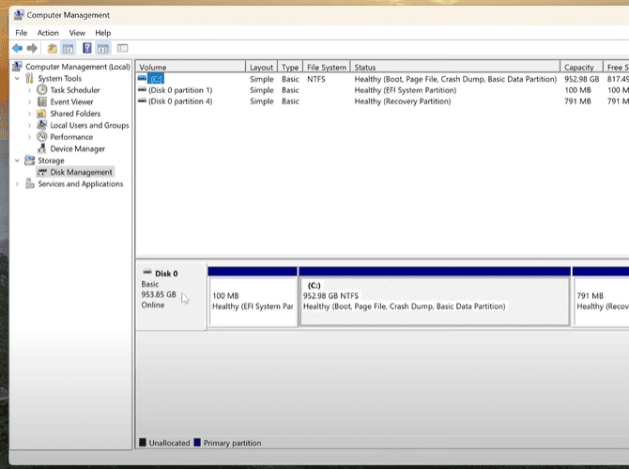Collapse the Storage tree node
The image size is (629, 469).
pos(17,161)
